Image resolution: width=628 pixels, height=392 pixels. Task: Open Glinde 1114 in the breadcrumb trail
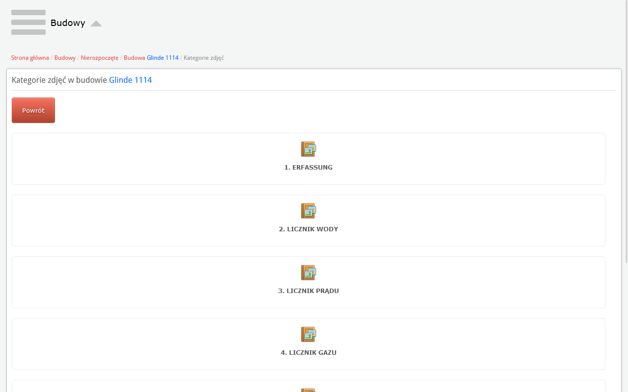(162, 58)
